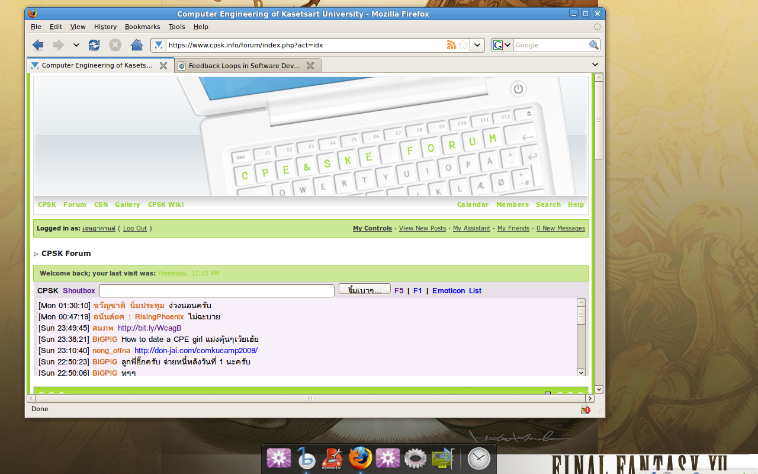Go back with the Back arrow

pos(38,45)
